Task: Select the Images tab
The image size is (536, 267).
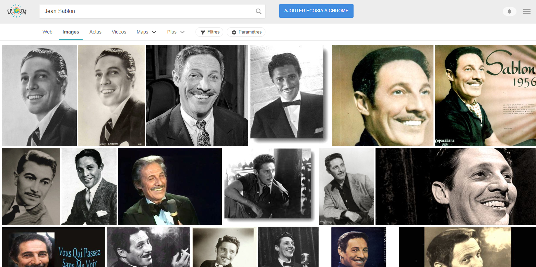Action: [71, 32]
